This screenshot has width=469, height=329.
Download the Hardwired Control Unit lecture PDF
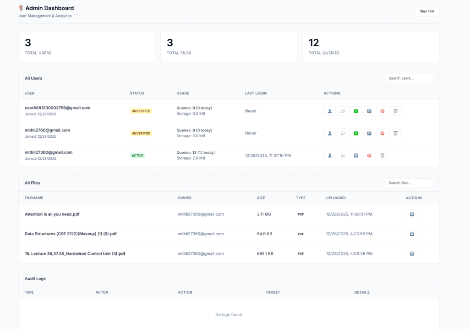(411, 253)
